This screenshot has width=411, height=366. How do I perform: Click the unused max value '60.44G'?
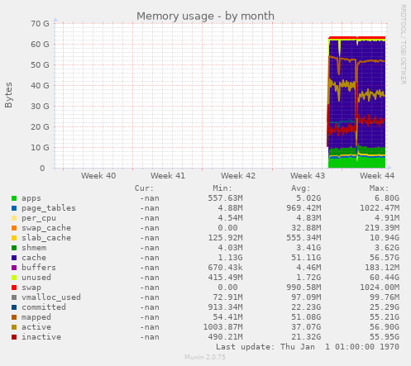coord(385,278)
